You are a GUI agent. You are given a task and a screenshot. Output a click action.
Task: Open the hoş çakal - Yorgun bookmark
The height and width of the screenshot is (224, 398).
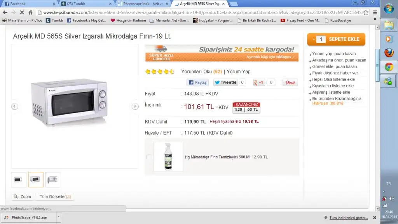tap(213, 20)
